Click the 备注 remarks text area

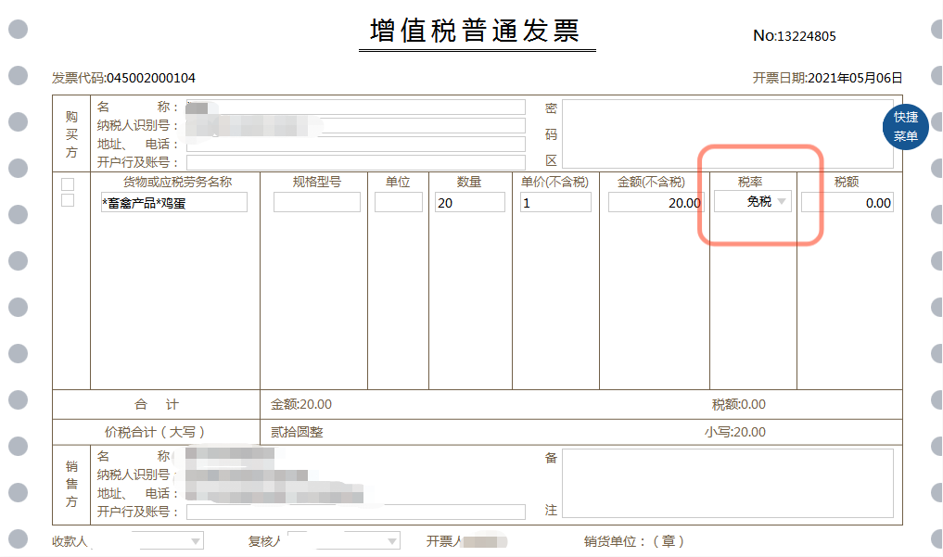727,483
